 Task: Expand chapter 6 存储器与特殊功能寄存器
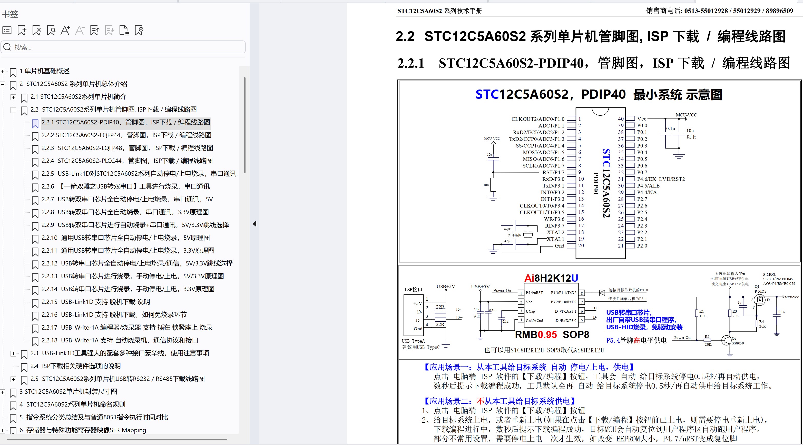coord(3,431)
